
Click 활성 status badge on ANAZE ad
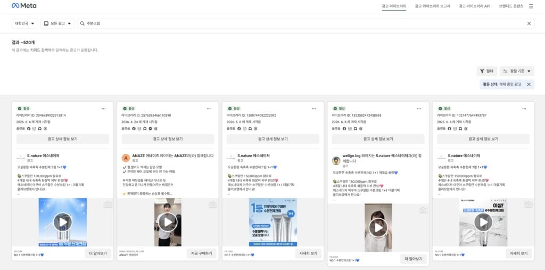129,109
